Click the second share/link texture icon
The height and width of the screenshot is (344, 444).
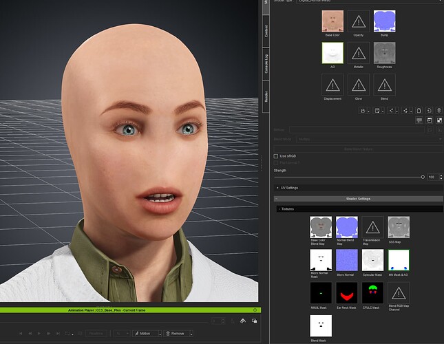click(x=405, y=111)
